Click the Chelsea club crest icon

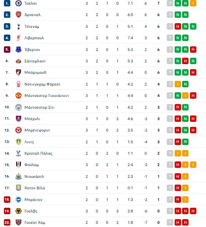pyautogui.click(x=19, y=3)
